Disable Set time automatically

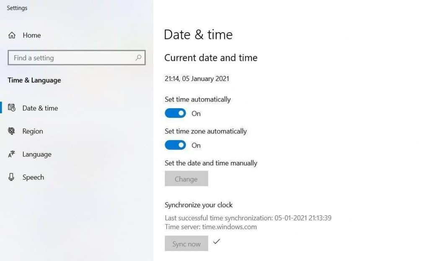[x=175, y=113]
